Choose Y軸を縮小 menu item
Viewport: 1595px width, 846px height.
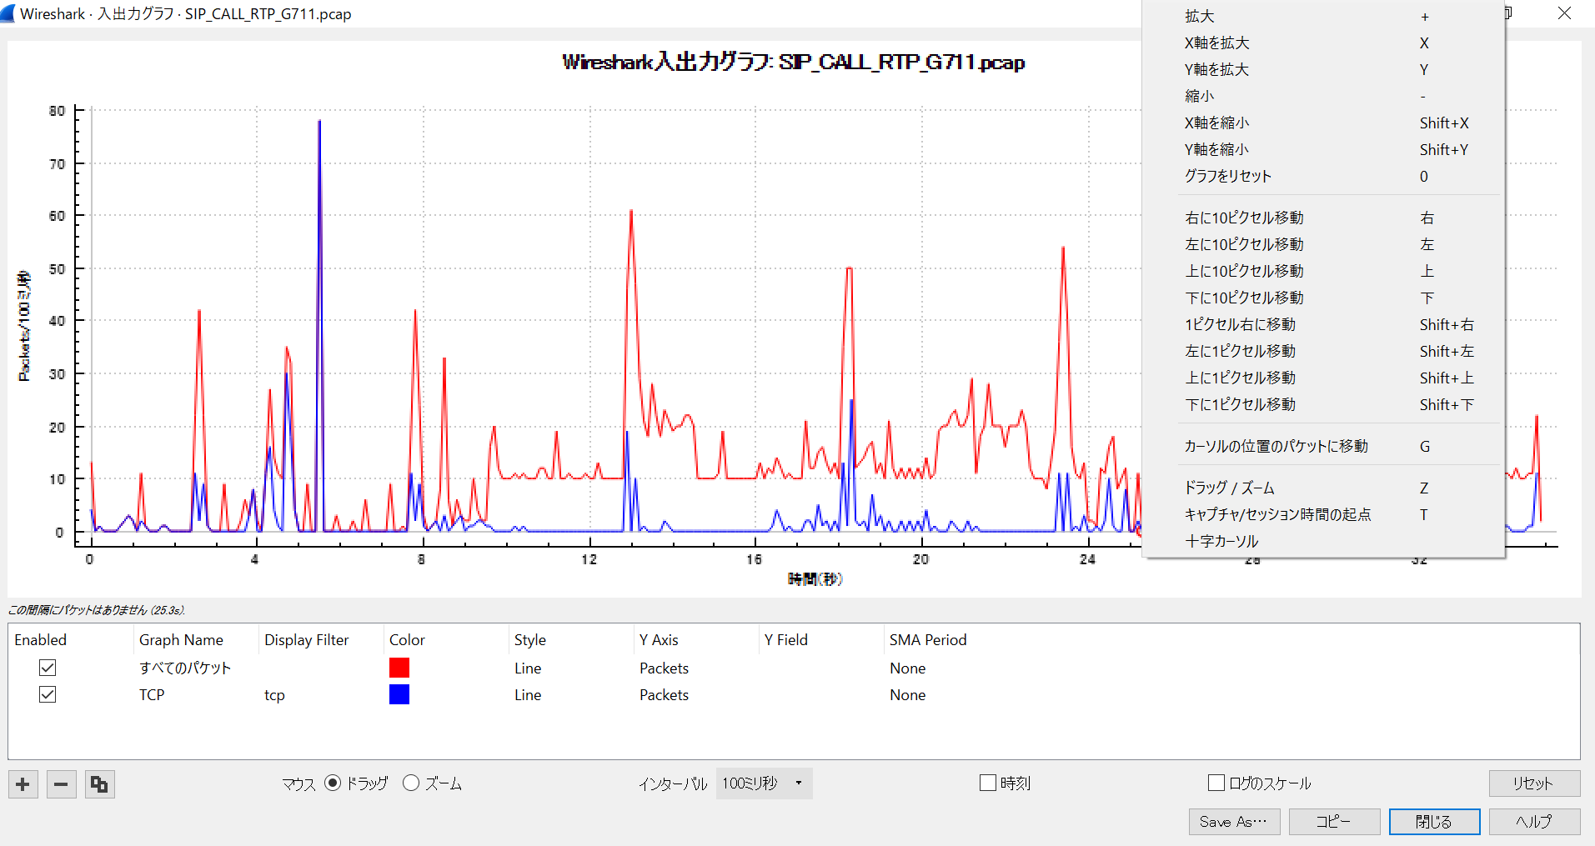tap(1324, 149)
